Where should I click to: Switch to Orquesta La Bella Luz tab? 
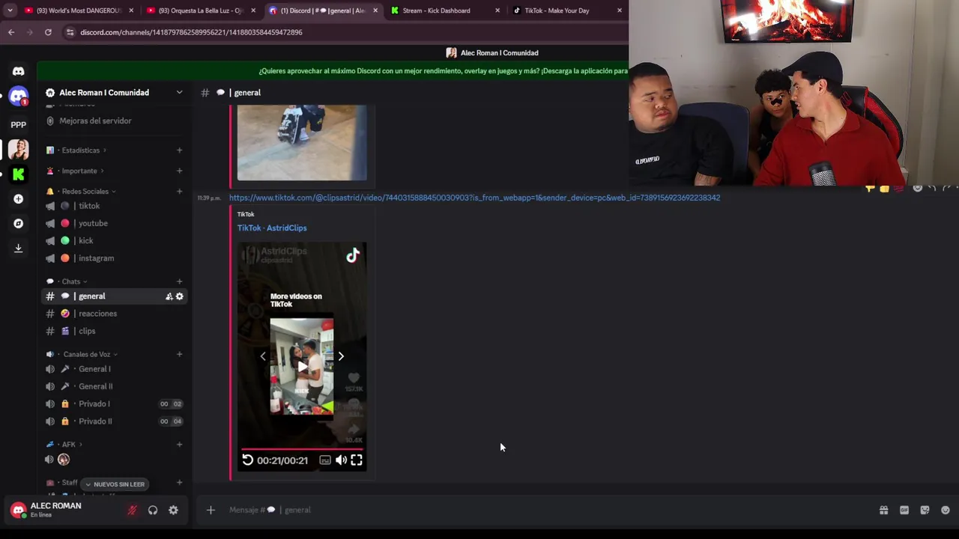point(201,10)
